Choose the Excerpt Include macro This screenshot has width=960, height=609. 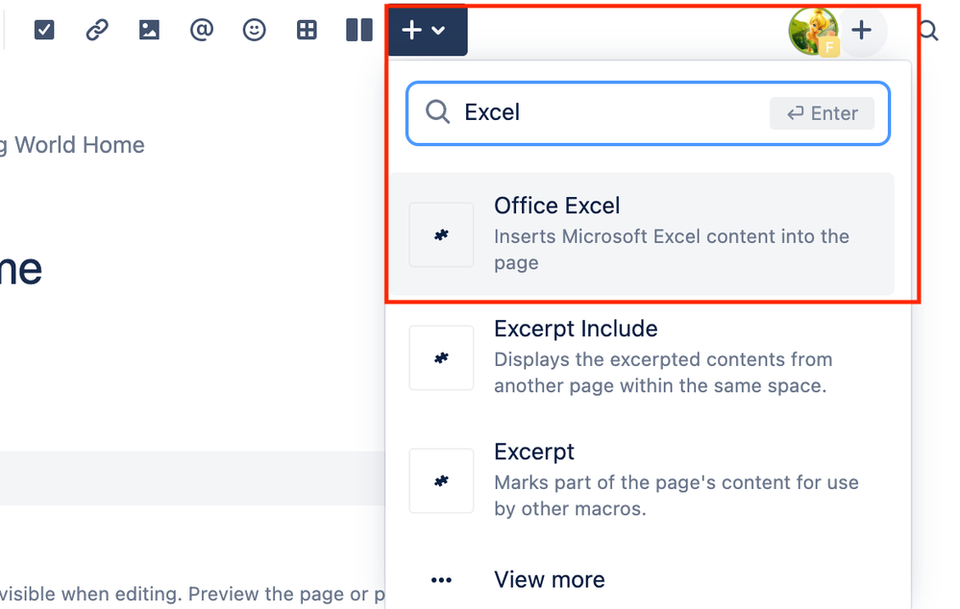click(x=642, y=357)
